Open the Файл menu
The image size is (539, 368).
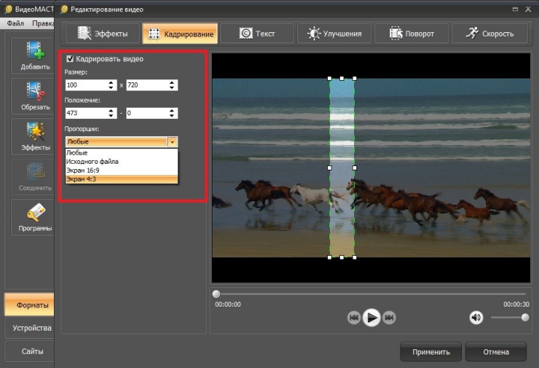(15, 23)
